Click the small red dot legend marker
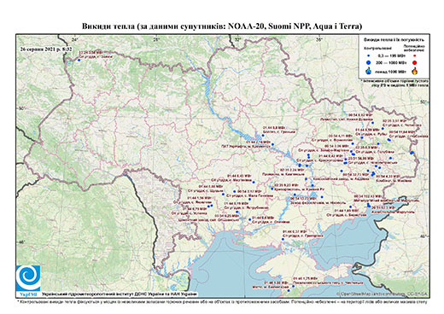Screen dimensions: 444x314 pos(415,56)
